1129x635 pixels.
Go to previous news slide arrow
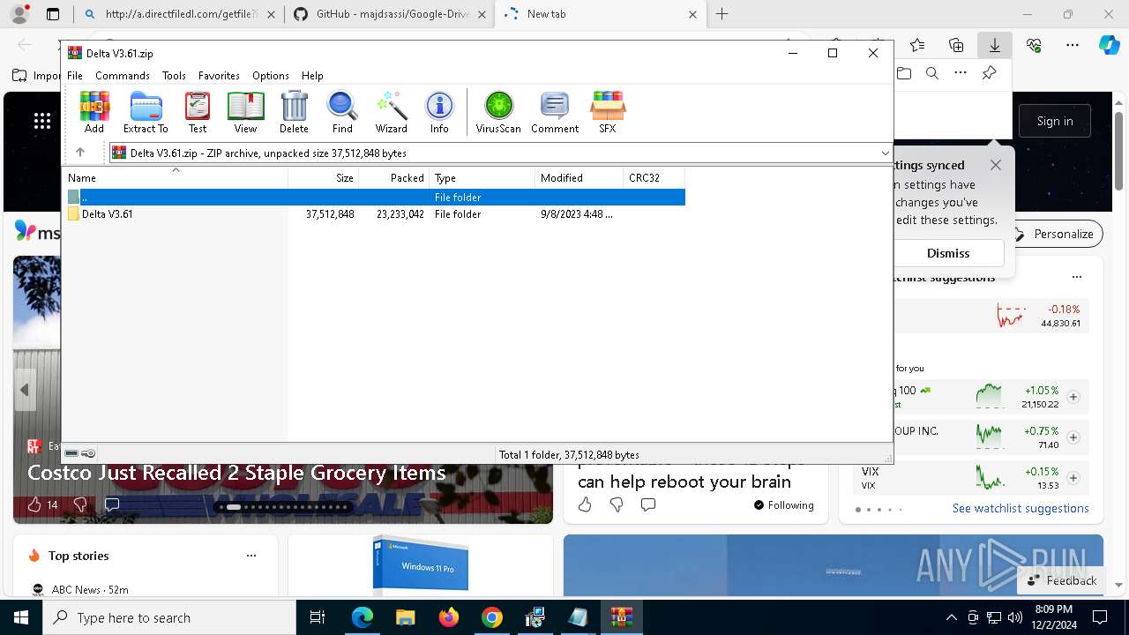(25, 390)
